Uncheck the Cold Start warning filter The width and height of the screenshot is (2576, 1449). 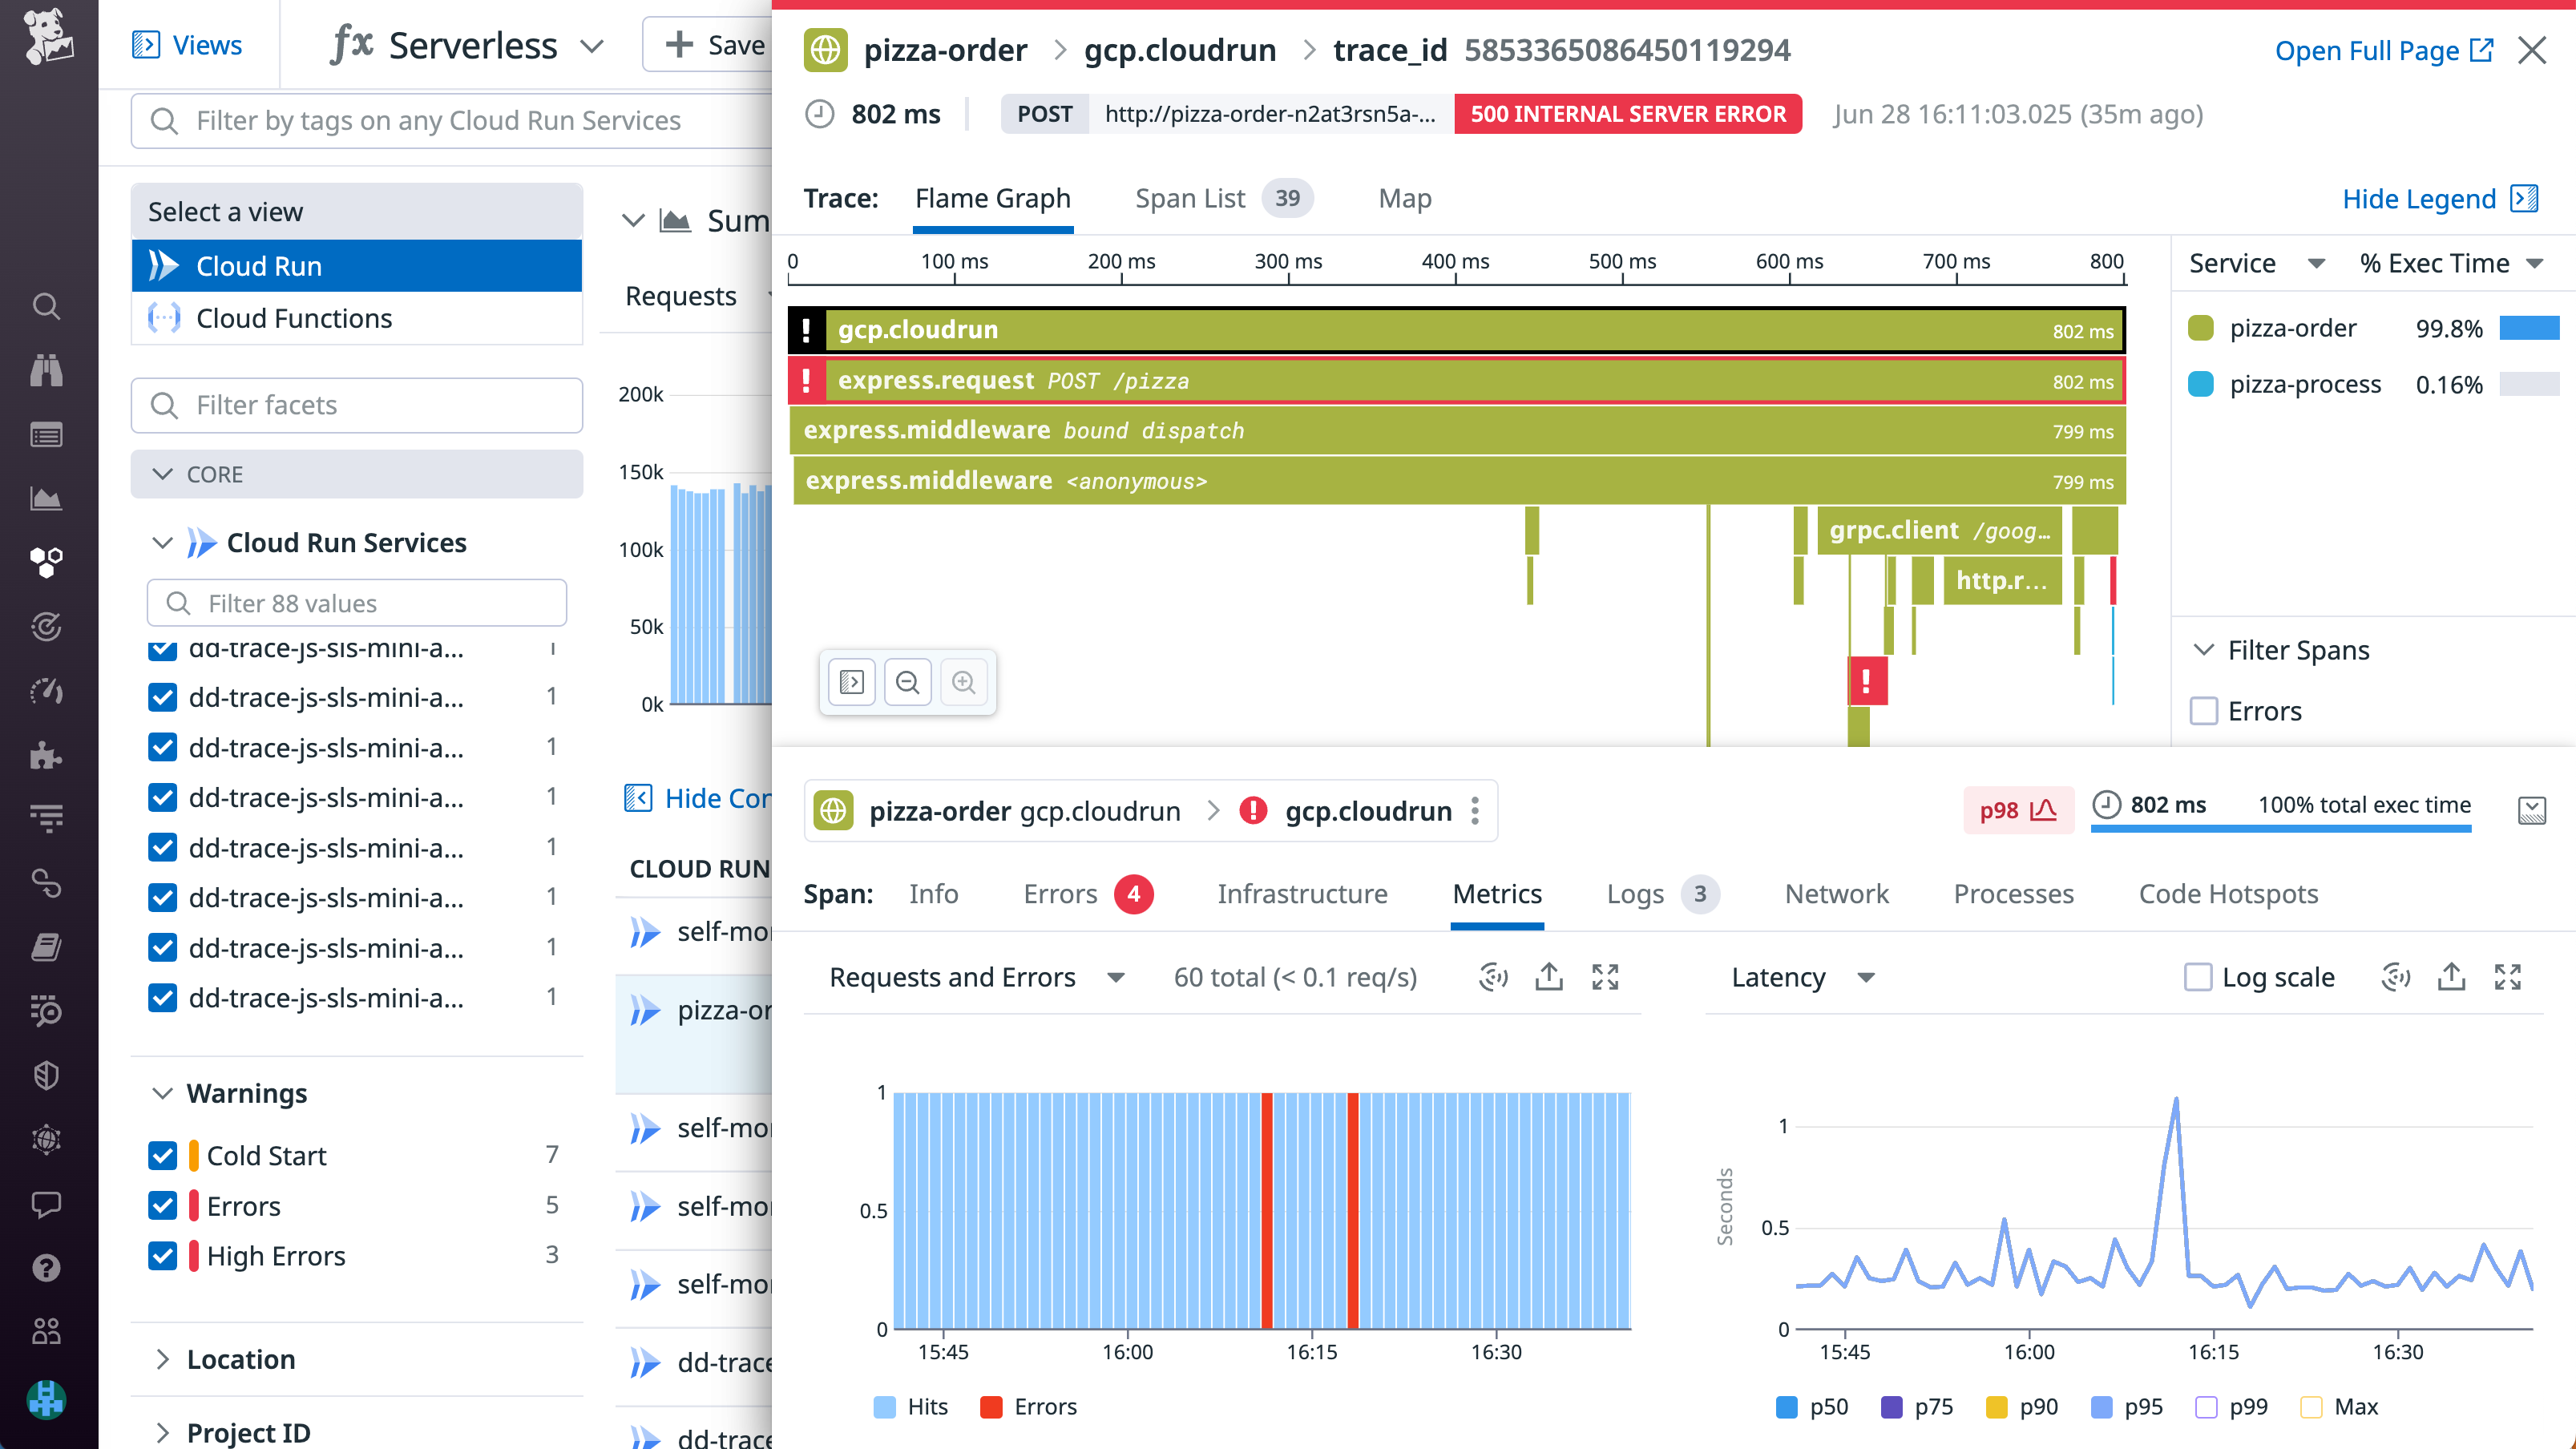click(x=163, y=1155)
